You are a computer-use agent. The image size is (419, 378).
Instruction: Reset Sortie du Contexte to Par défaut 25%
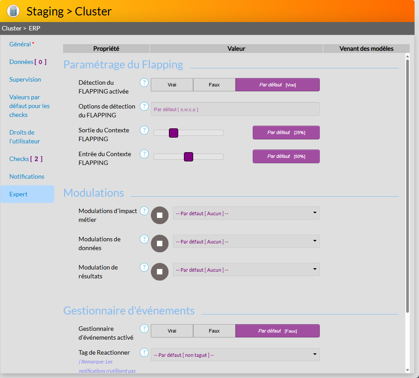[286, 132]
